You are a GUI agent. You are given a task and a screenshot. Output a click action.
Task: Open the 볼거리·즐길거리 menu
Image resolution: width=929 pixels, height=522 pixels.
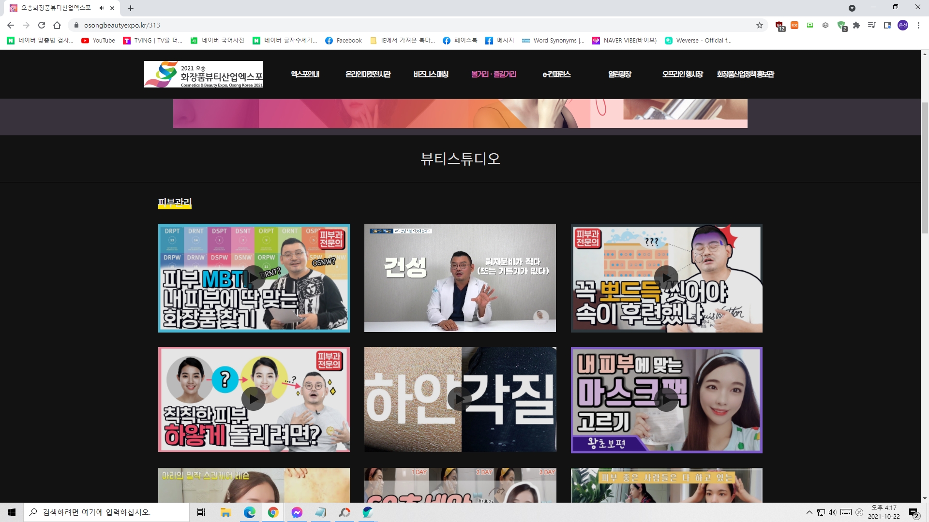click(x=494, y=74)
